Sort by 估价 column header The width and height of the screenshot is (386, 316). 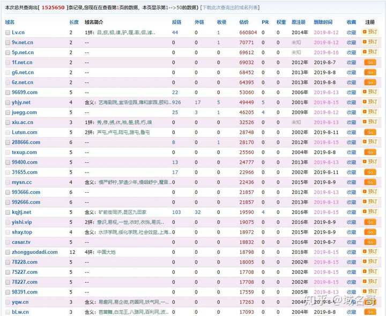coord(244,22)
